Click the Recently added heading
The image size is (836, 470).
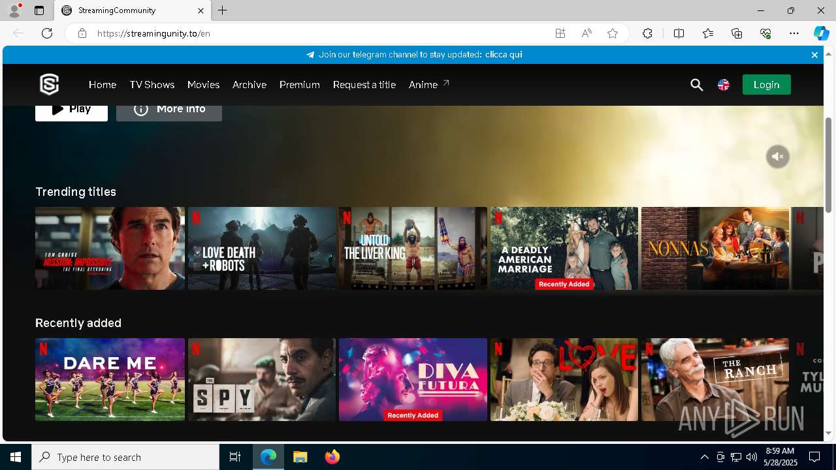78,323
